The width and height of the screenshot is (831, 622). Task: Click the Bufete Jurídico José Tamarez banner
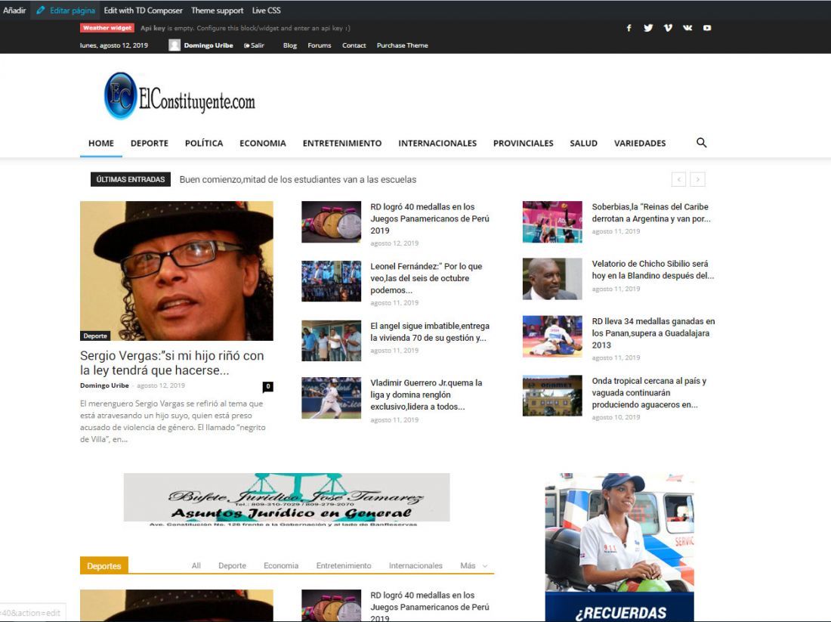coord(287,500)
